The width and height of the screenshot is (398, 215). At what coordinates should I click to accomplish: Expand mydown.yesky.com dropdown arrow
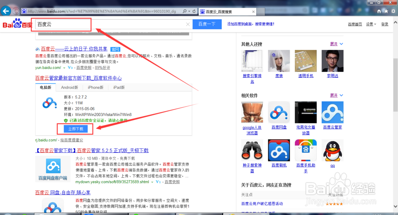point(152,182)
